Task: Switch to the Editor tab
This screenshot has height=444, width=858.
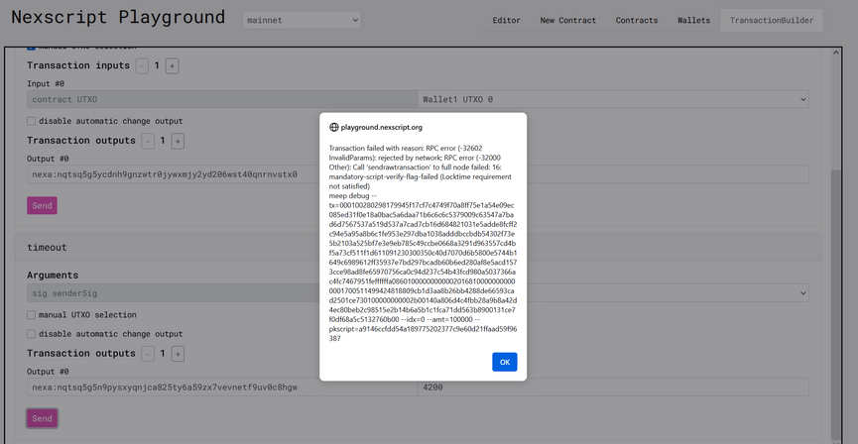Action: point(506,20)
